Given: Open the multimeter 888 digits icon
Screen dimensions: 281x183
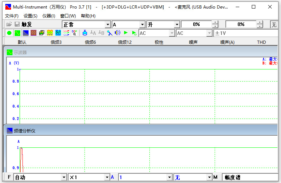Looking at the screenshot, I should [x=34, y=33].
